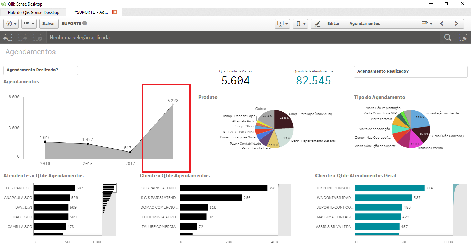
Task: Switch to Hub do Qlik Sense Desktop tab
Action: click(33, 12)
